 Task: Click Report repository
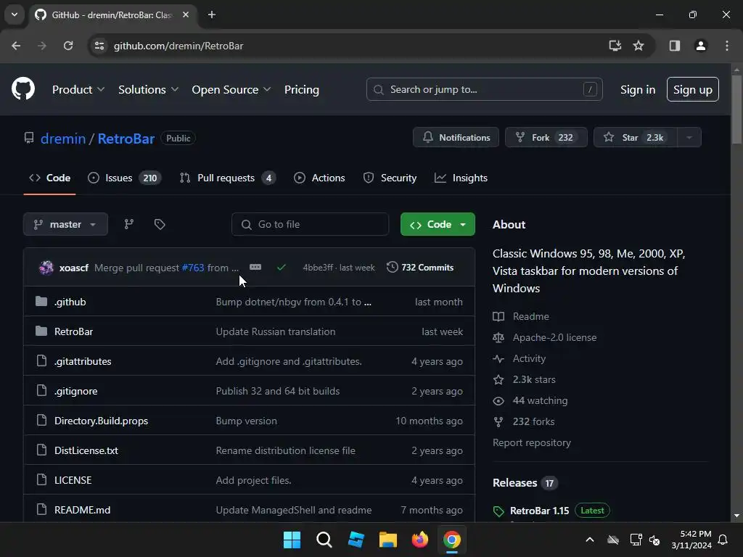[x=532, y=442]
